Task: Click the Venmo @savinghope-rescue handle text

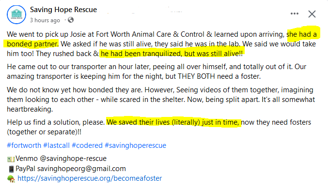Action: pyautogui.click(x=61, y=158)
